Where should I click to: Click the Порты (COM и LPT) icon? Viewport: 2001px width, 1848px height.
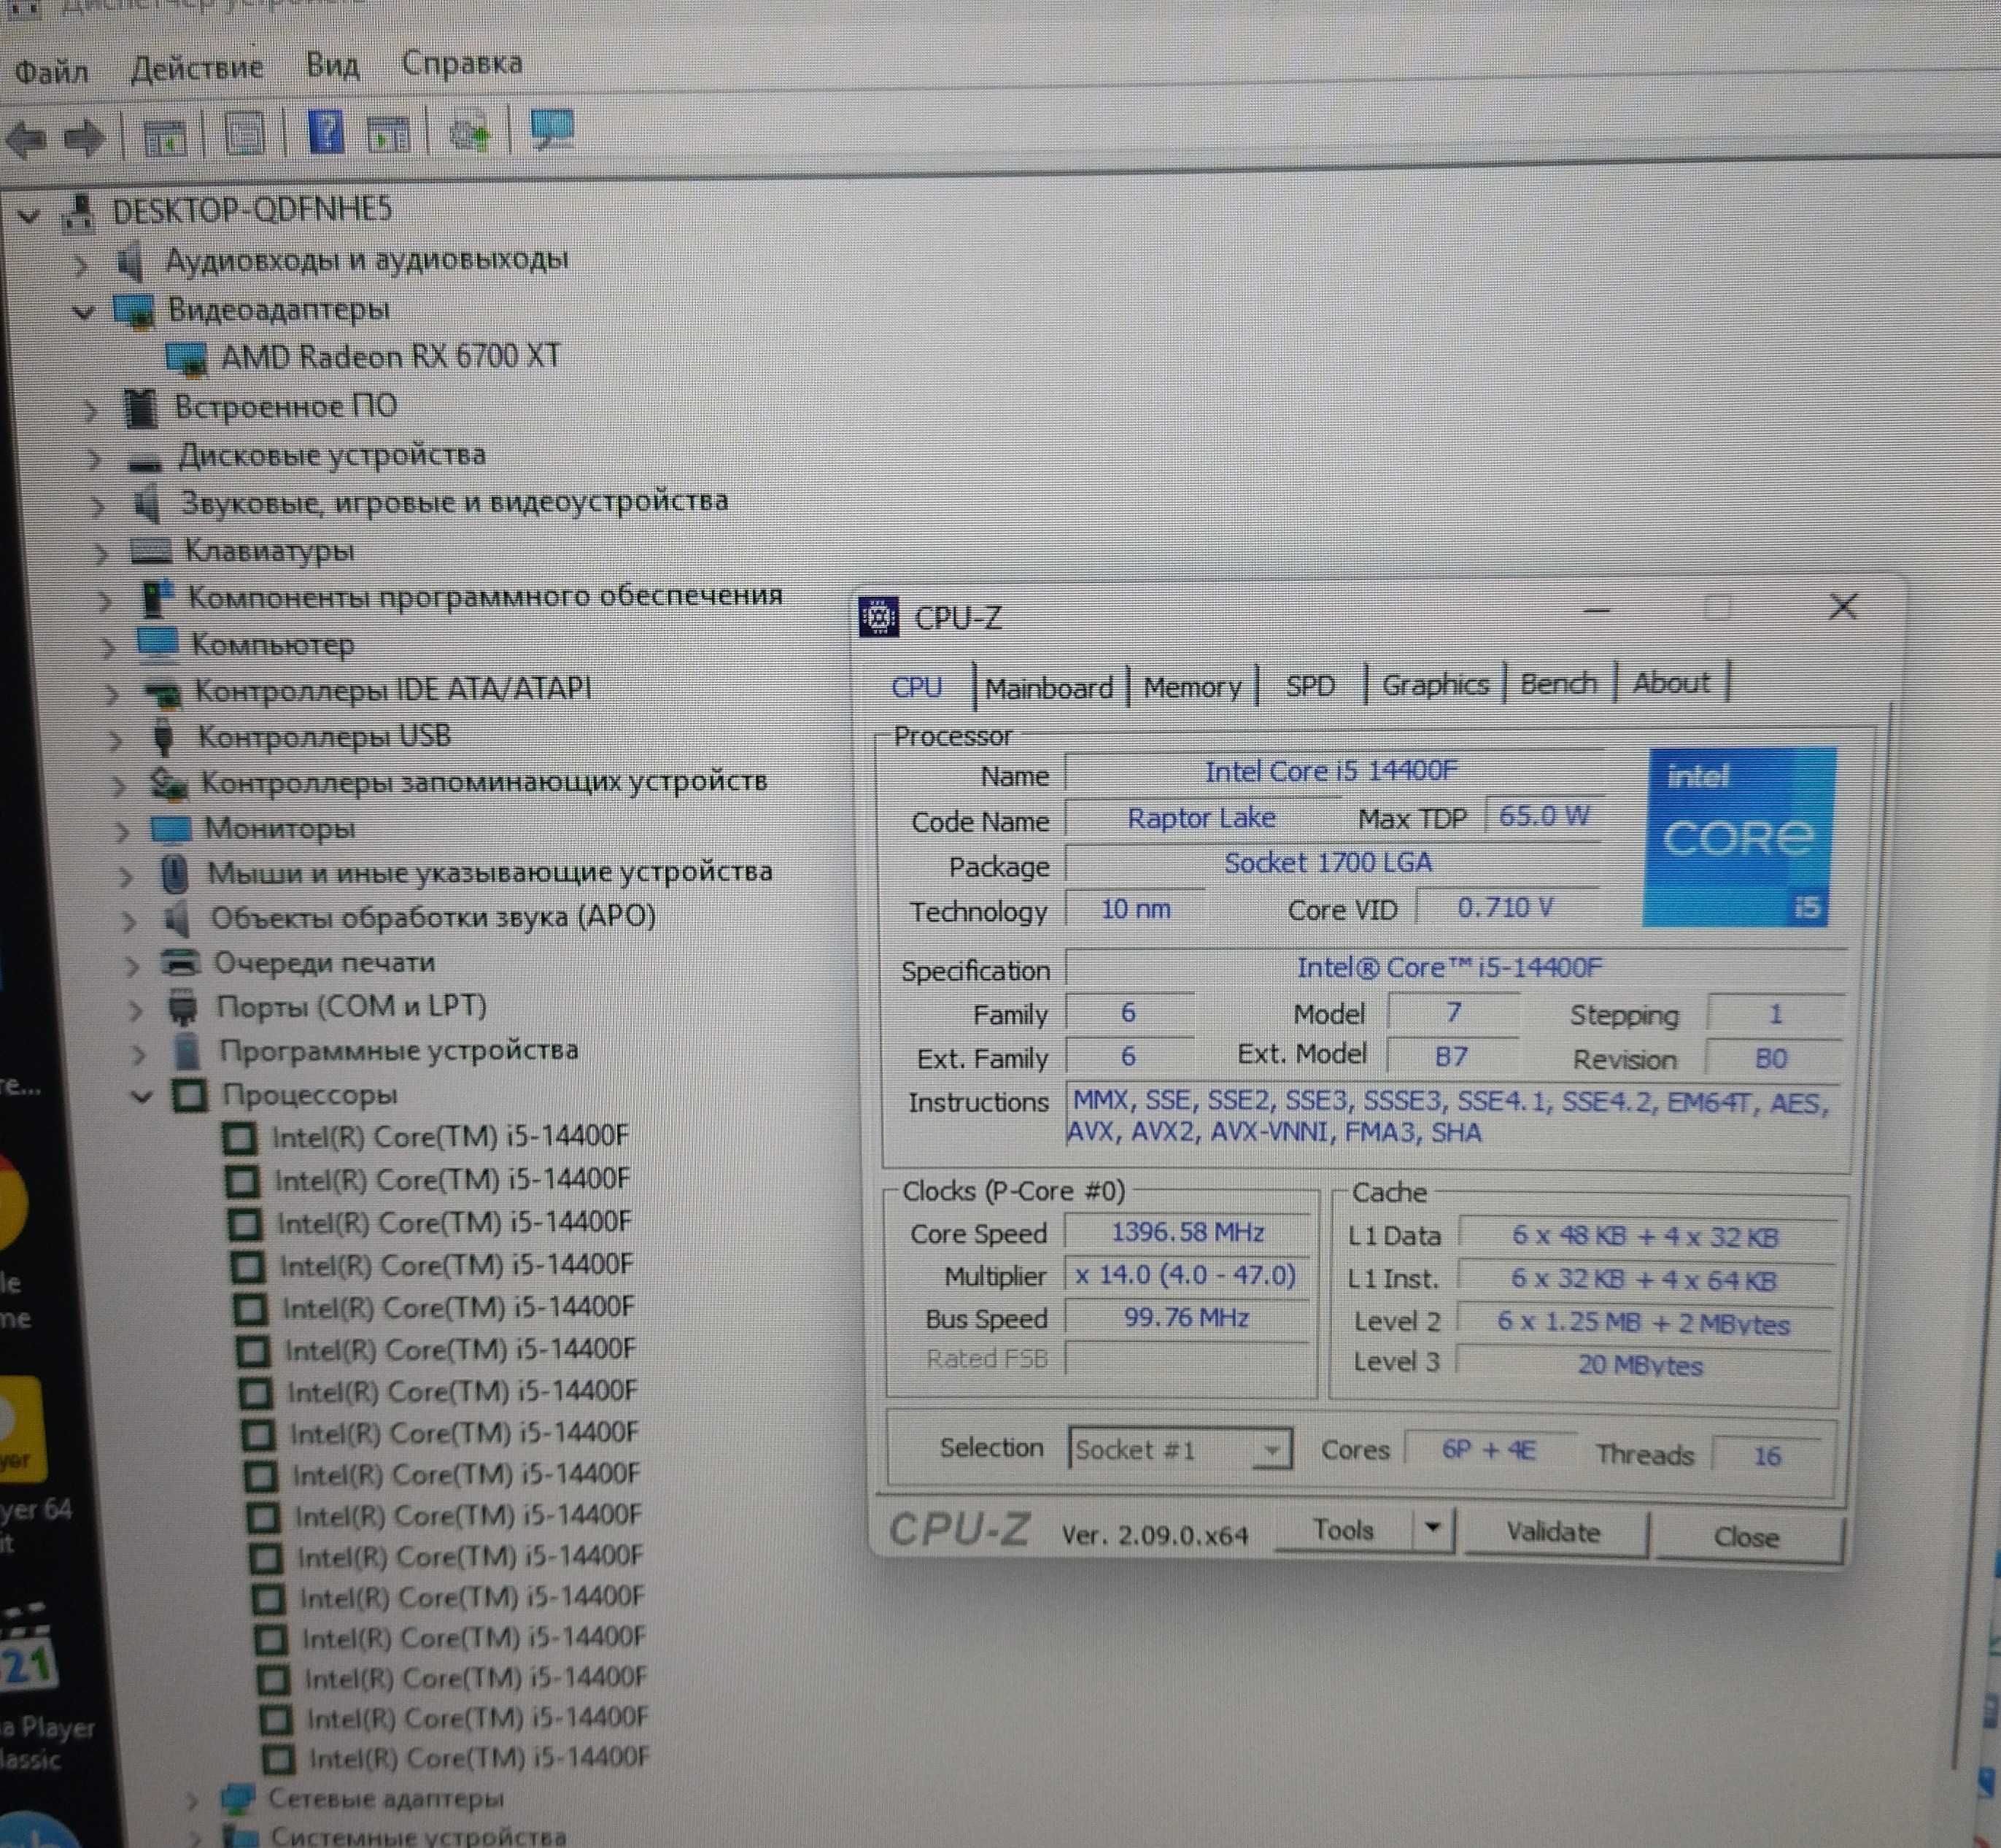[x=183, y=1007]
